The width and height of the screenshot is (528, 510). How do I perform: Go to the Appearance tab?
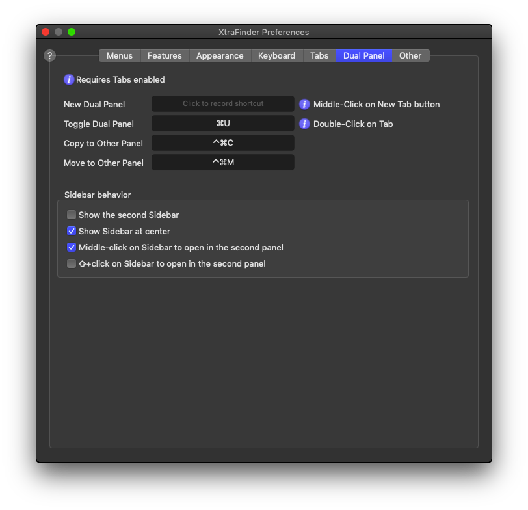220,56
